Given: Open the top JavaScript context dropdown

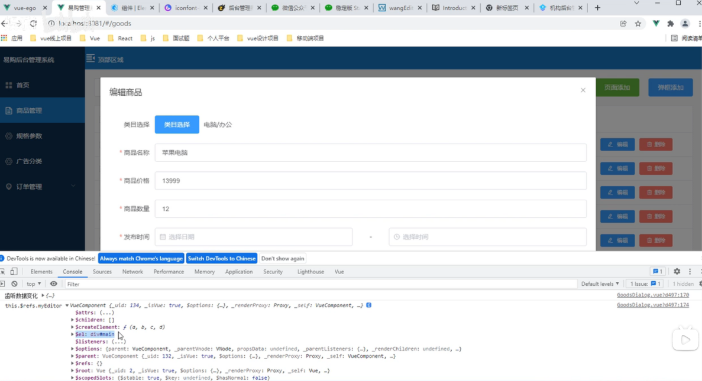Looking at the screenshot, I should [34, 284].
